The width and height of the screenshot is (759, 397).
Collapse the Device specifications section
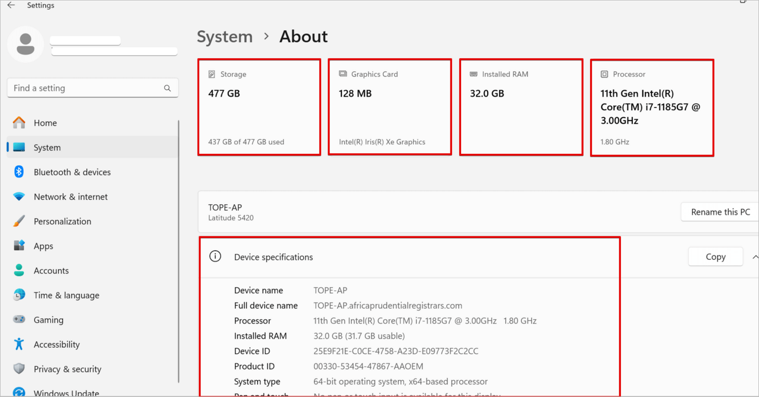[x=754, y=257]
